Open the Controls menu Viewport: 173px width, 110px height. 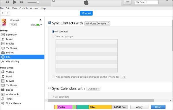24,8
